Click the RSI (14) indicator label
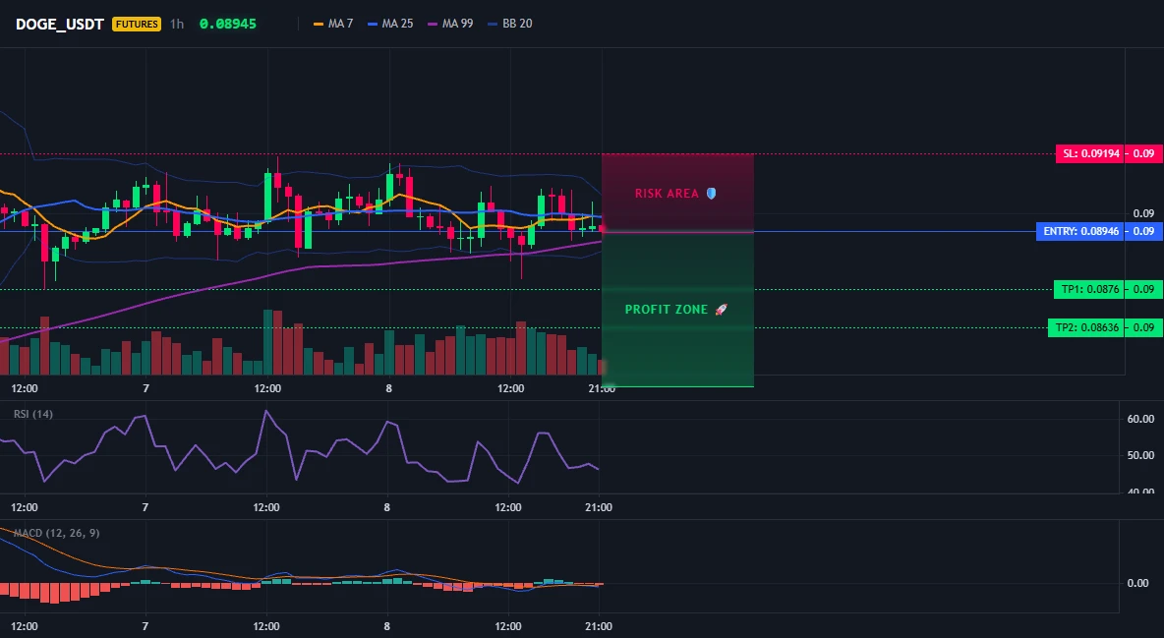This screenshot has height=638, width=1164. [33, 414]
